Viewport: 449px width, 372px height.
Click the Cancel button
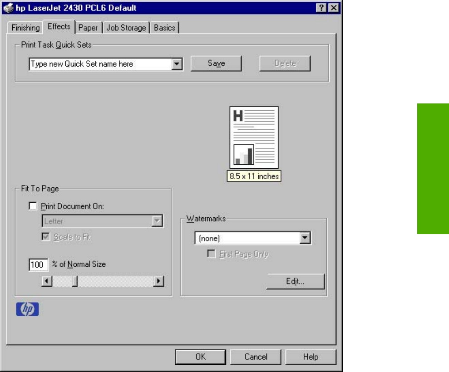256,357
